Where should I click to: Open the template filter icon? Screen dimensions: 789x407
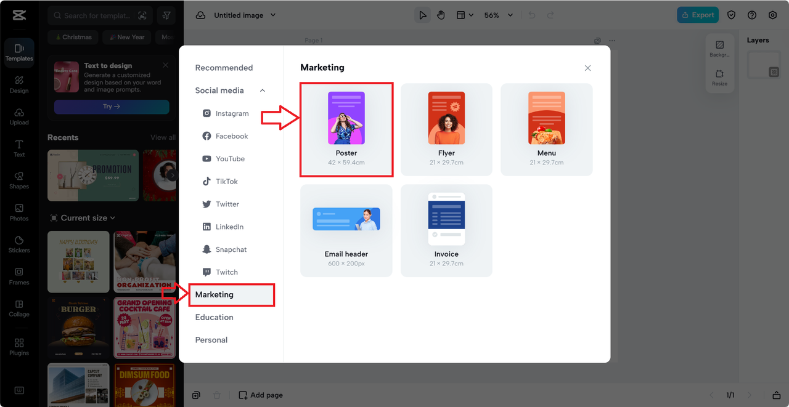click(x=166, y=15)
